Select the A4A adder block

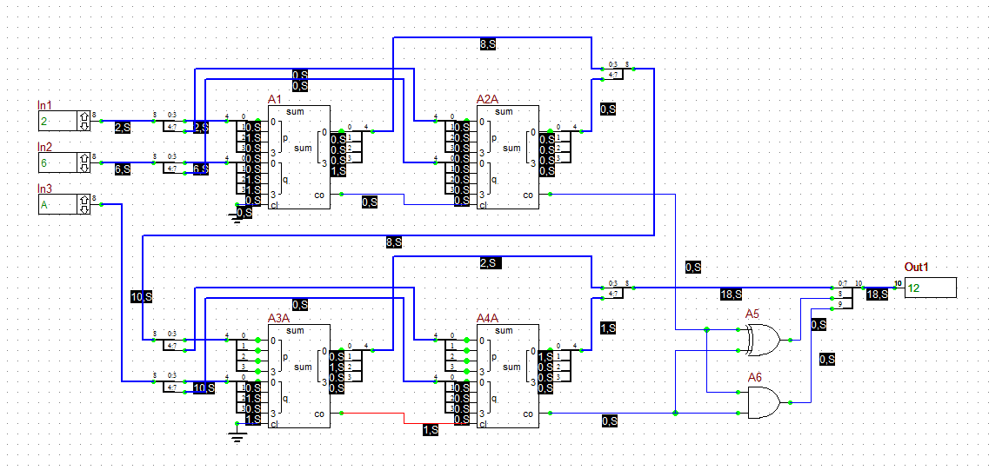pyautogui.click(x=508, y=376)
